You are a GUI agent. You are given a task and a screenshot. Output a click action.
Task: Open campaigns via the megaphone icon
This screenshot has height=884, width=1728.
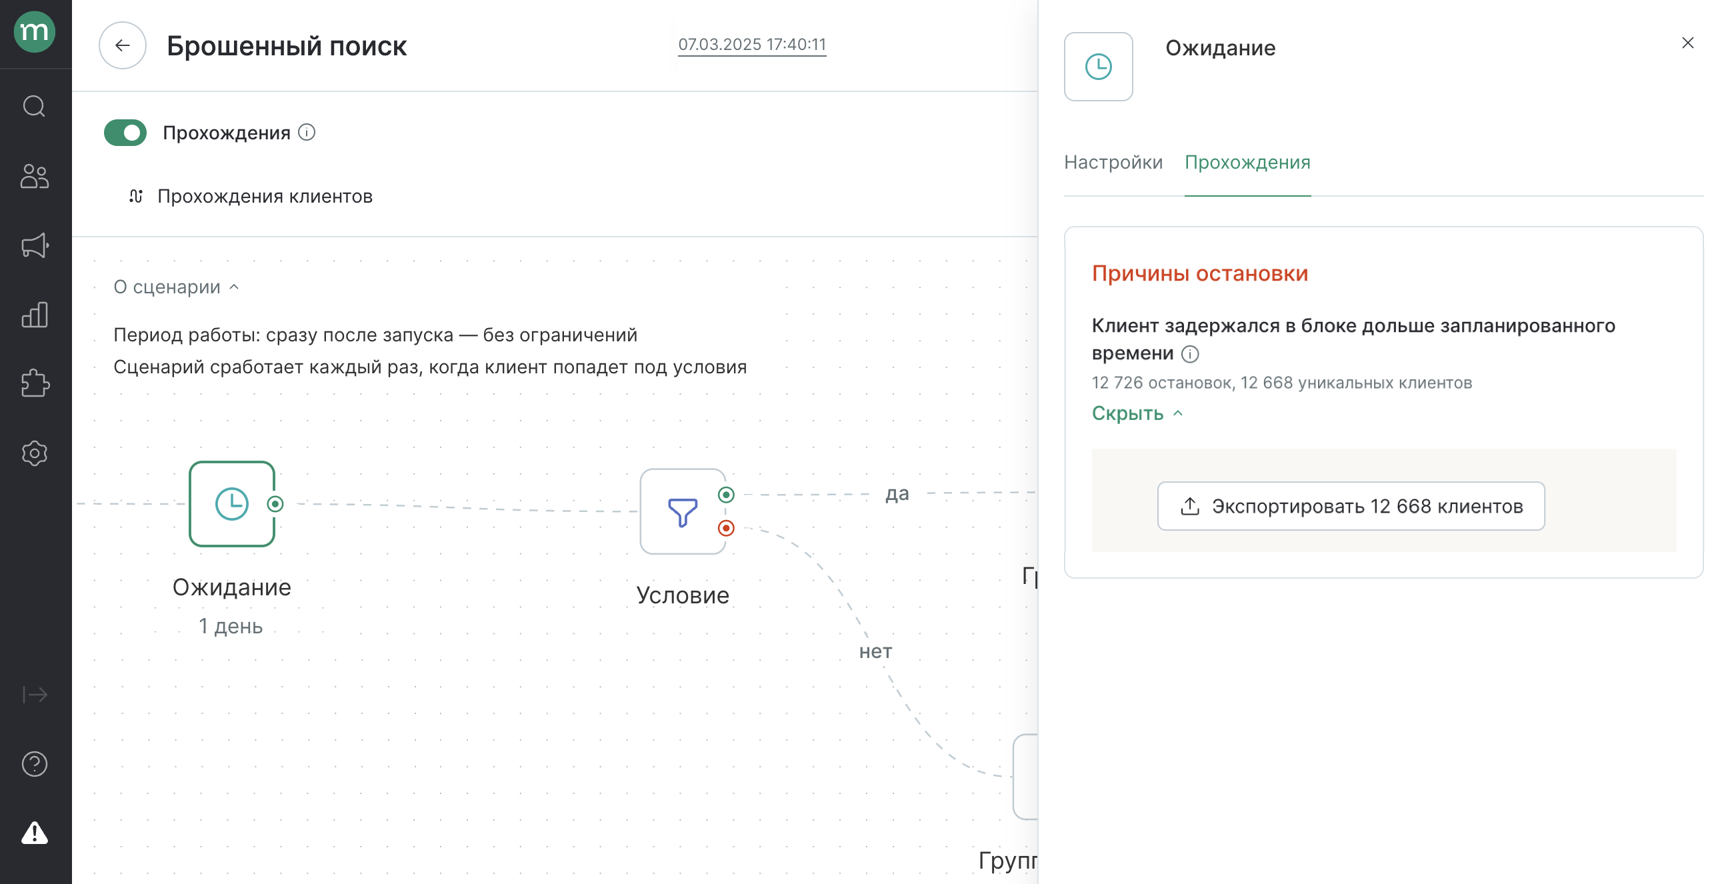[x=34, y=245]
